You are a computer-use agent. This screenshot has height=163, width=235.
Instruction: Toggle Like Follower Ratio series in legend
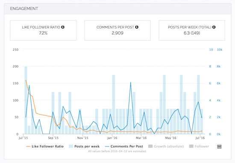click(x=45, y=146)
